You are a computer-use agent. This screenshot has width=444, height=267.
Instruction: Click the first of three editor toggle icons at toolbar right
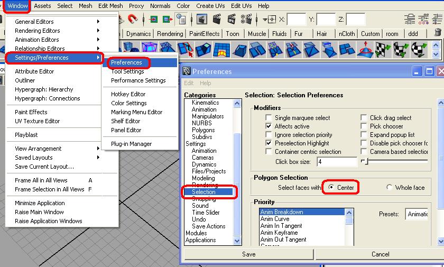coord(410,19)
